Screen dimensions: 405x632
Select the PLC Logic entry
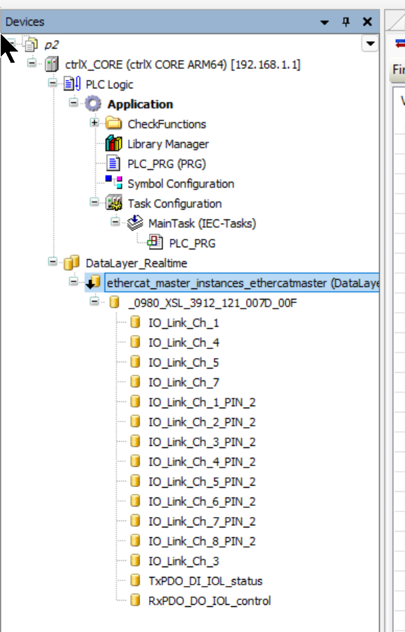click(x=109, y=84)
